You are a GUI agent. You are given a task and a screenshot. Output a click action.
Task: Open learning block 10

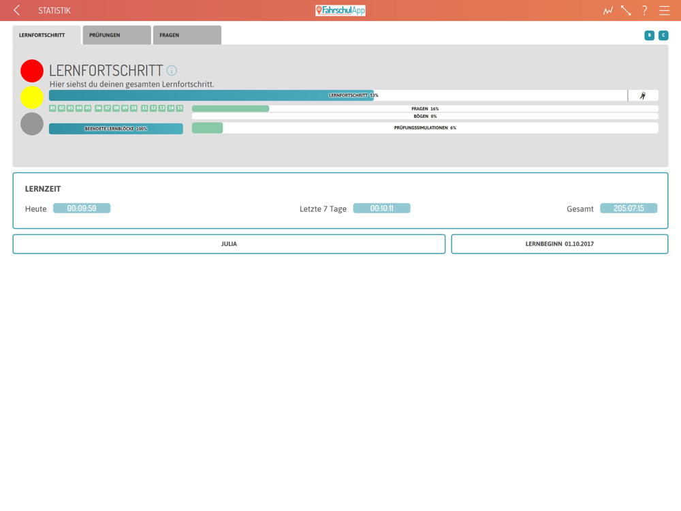[133, 108]
